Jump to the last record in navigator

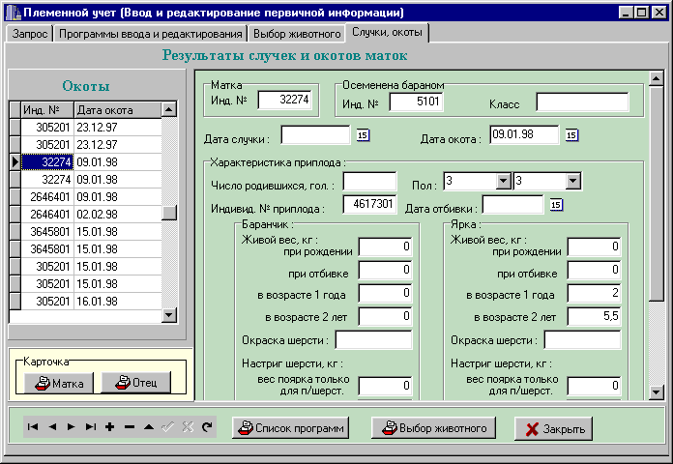click(91, 427)
